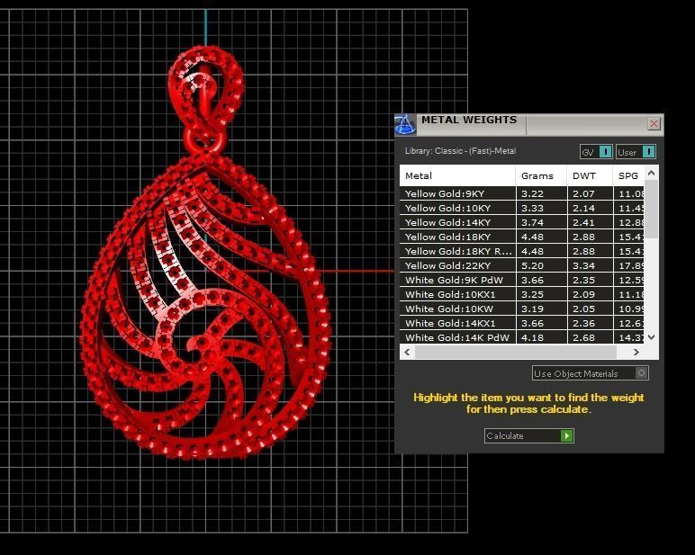Select the Yellow Gold:18KY row
The image size is (695, 555).
(x=522, y=237)
